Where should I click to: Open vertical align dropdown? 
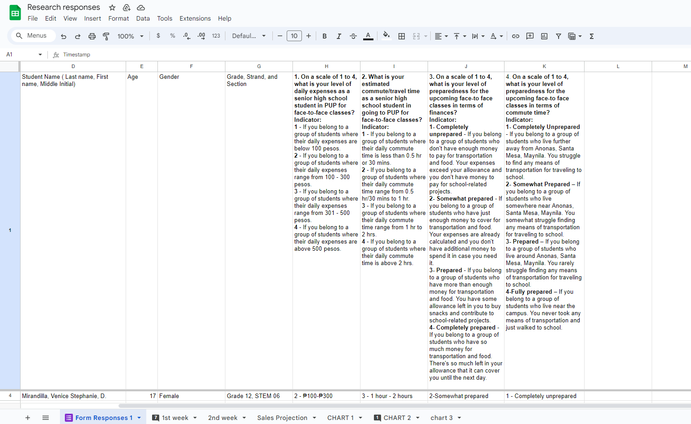click(x=460, y=36)
